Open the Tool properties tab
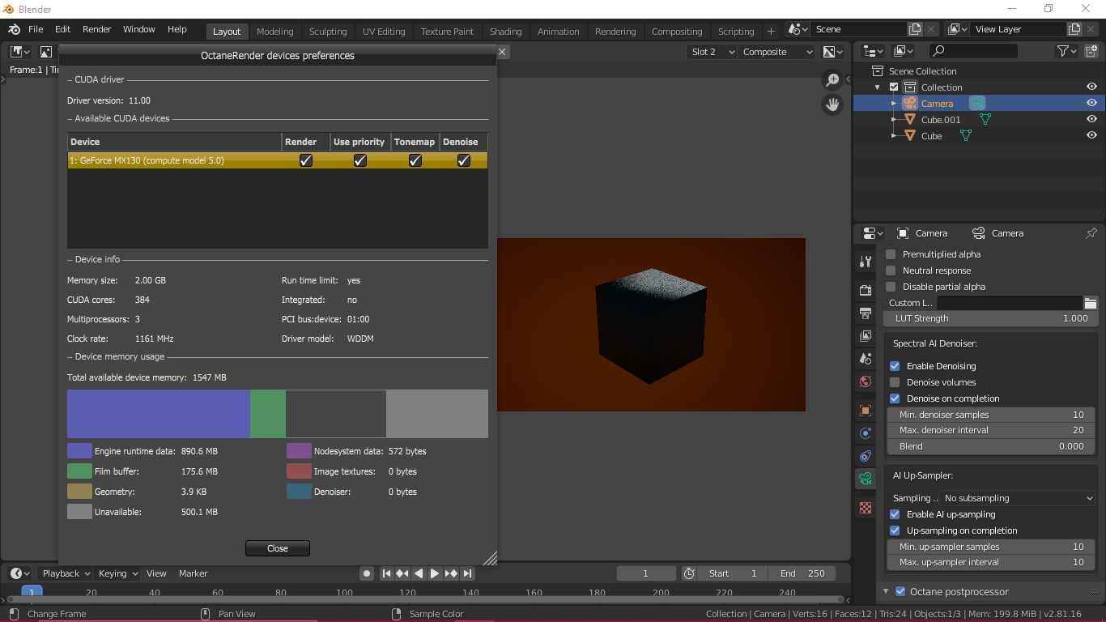This screenshot has width=1106, height=622. [x=866, y=262]
